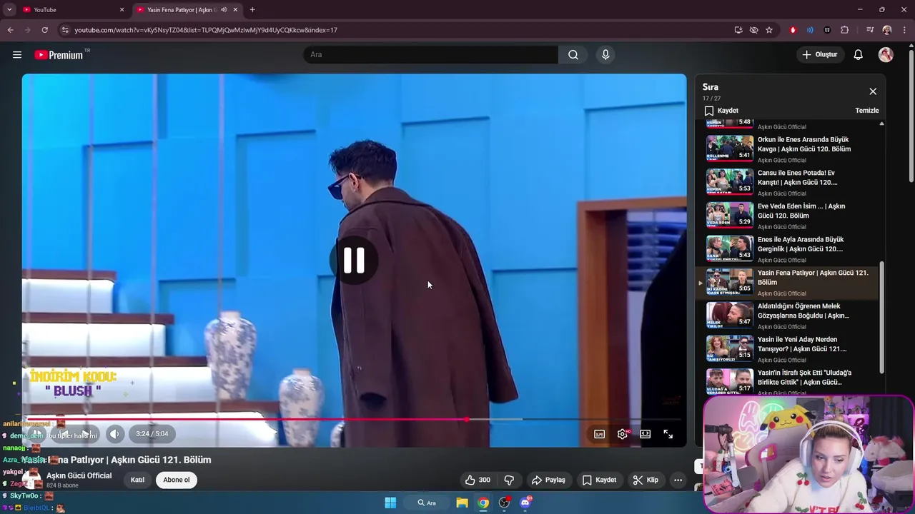The height and width of the screenshot is (514, 915).
Task: Open the Chrome profile avatar
Action: [887, 30]
